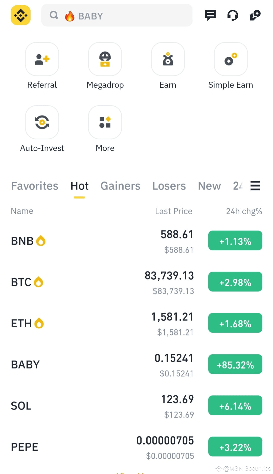
Task: Select the Favorites tab
Action: coord(35,186)
